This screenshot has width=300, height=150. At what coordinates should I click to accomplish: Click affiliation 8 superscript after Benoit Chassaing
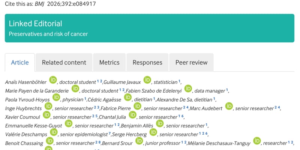(100, 142)
